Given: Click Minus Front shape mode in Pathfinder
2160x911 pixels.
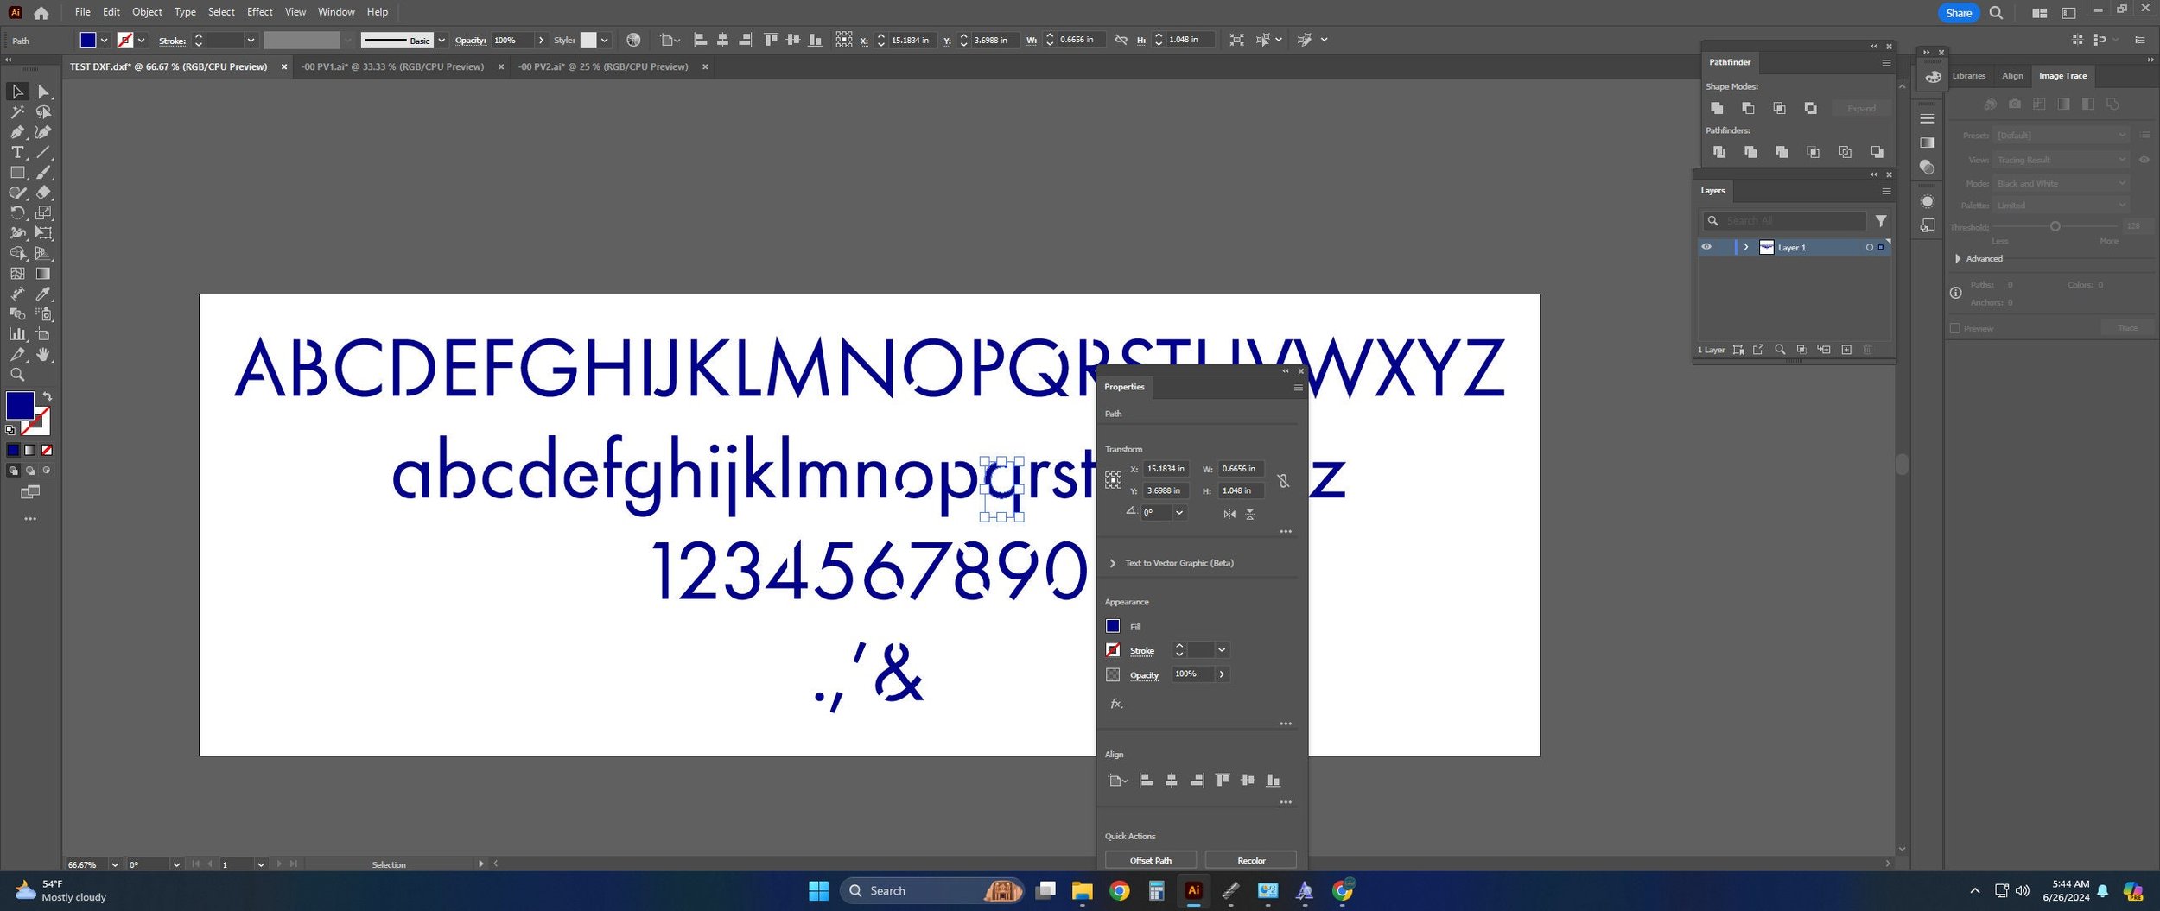Looking at the screenshot, I should click(x=1748, y=108).
